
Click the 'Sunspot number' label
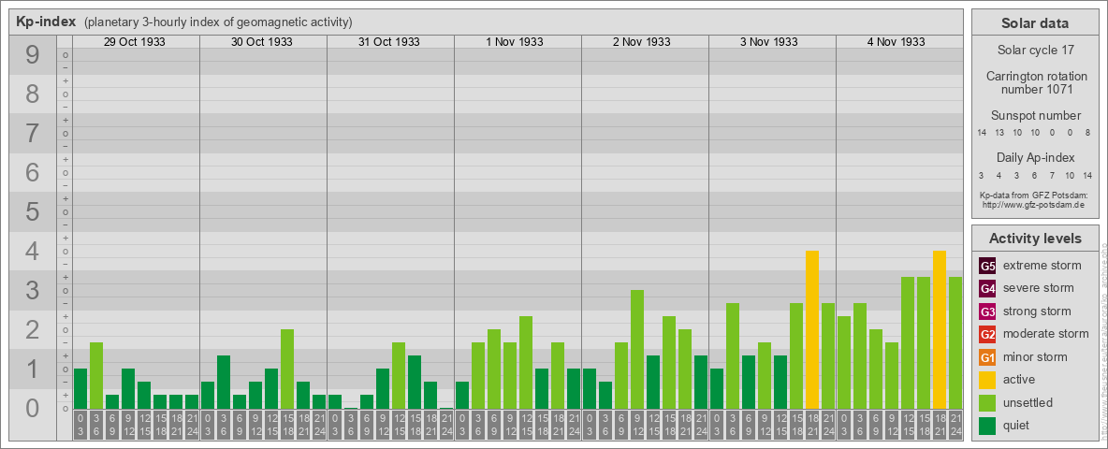point(1035,116)
